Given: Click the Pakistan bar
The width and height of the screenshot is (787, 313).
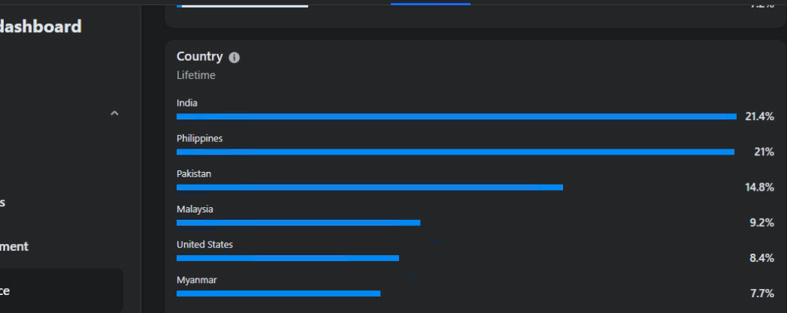Looking at the screenshot, I should (370, 188).
